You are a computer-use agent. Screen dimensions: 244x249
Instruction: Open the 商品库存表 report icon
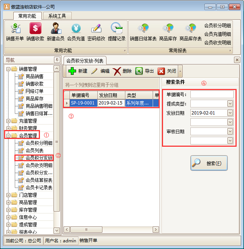190,31
